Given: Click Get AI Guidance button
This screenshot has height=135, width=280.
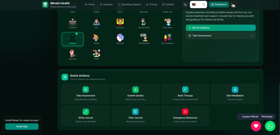Looking at the screenshot, I should pyautogui.click(x=221, y=28).
